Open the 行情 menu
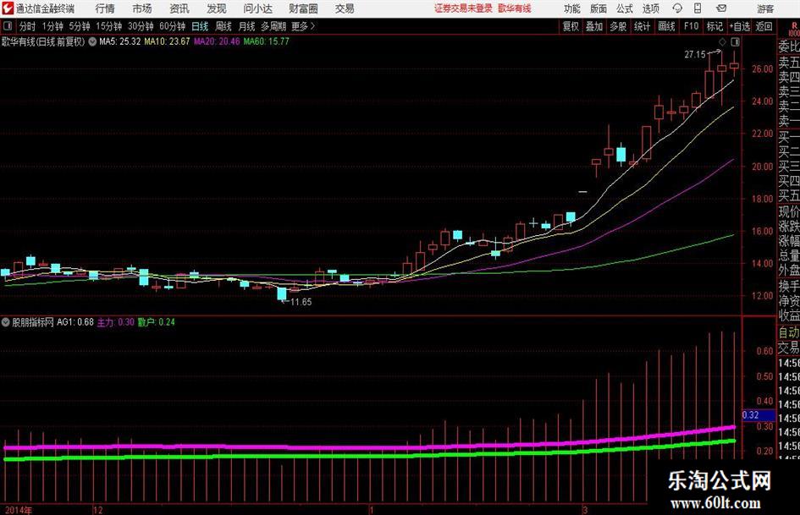The width and height of the screenshot is (800, 515). click(105, 8)
